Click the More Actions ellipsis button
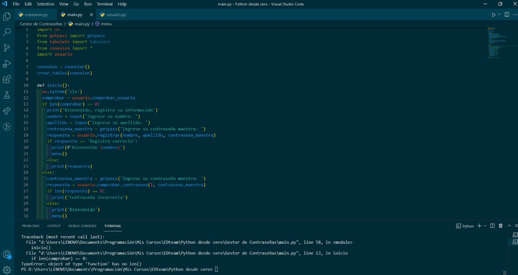Screen dimensions: 518x275 pyautogui.click(x=515, y=14)
